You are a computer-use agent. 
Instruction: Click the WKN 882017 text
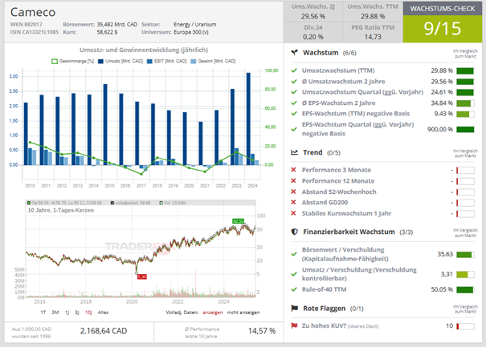(x=26, y=24)
